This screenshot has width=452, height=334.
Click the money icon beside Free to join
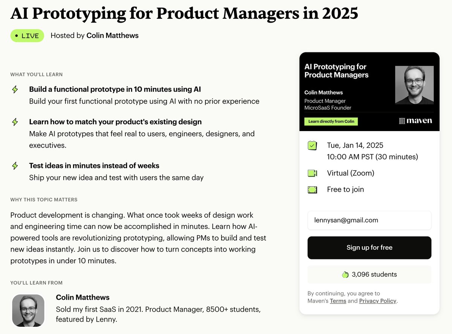tap(312, 190)
